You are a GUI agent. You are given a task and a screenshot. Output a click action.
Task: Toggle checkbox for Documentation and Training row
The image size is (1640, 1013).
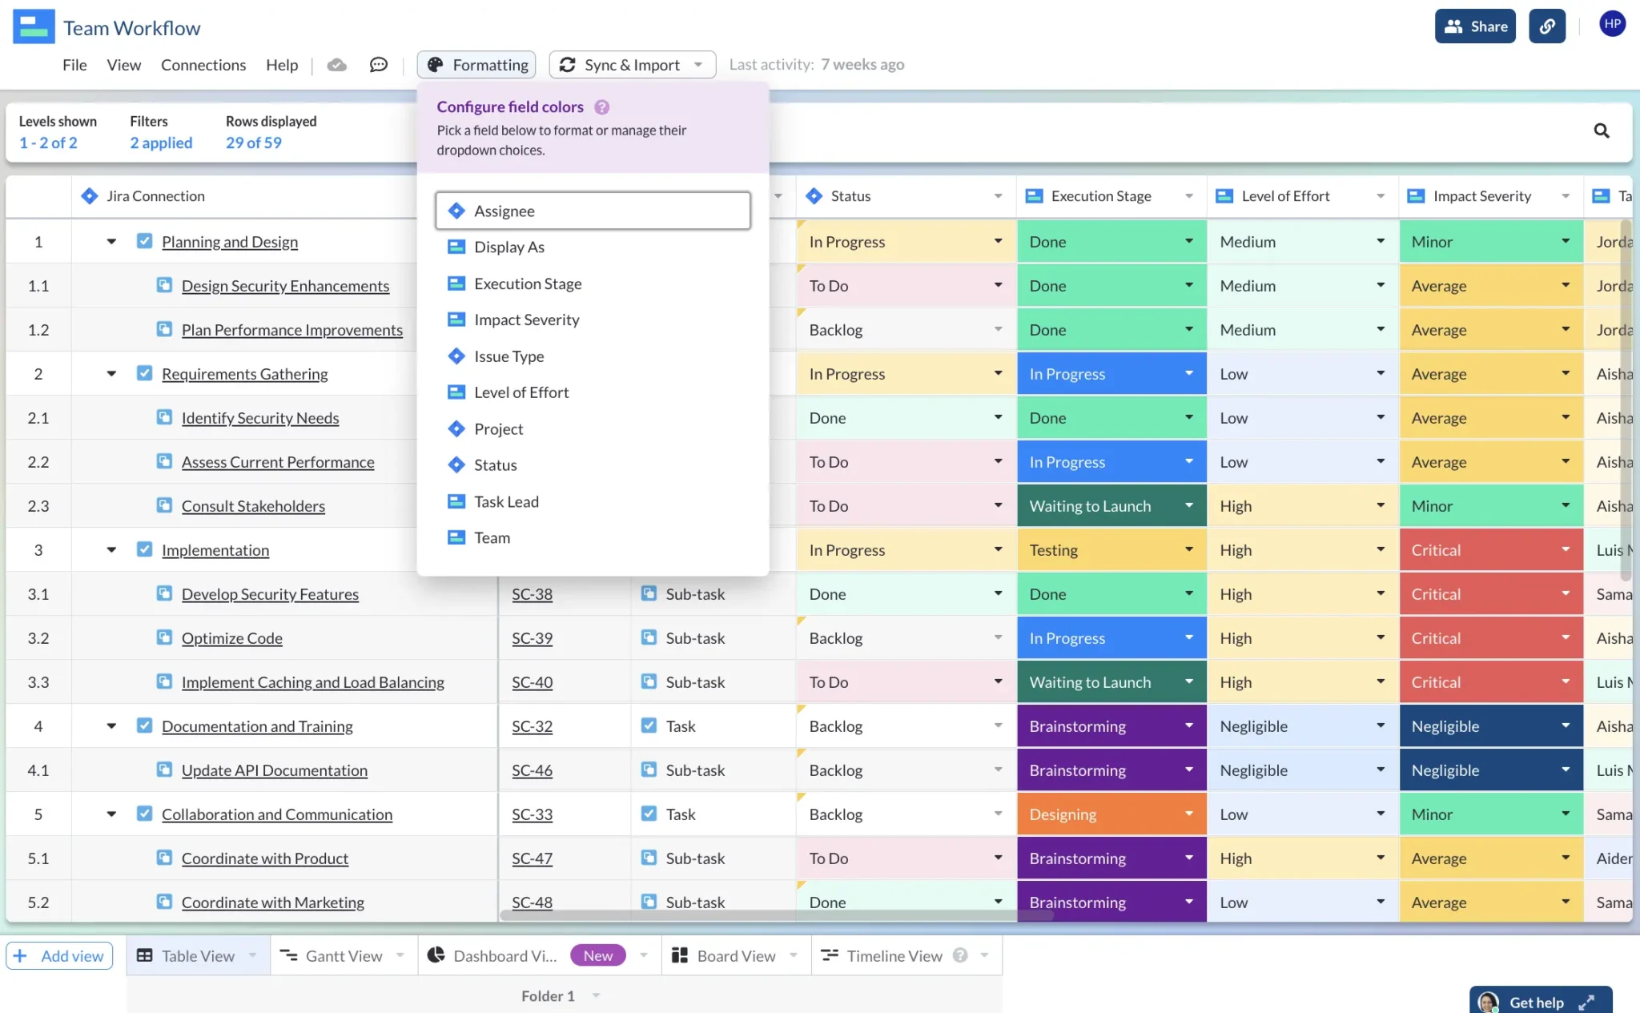coord(144,726)
